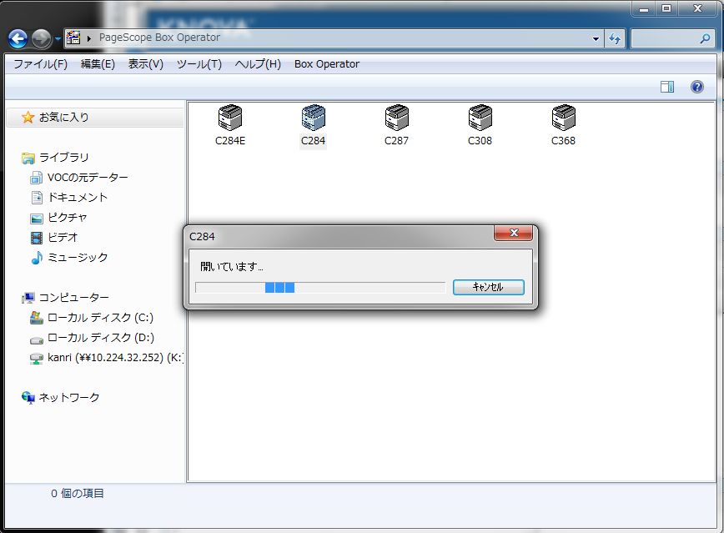This screenshot has height=533, width=724.
Task: Open ネットワーク in the navigation pane
Action: 68,397
